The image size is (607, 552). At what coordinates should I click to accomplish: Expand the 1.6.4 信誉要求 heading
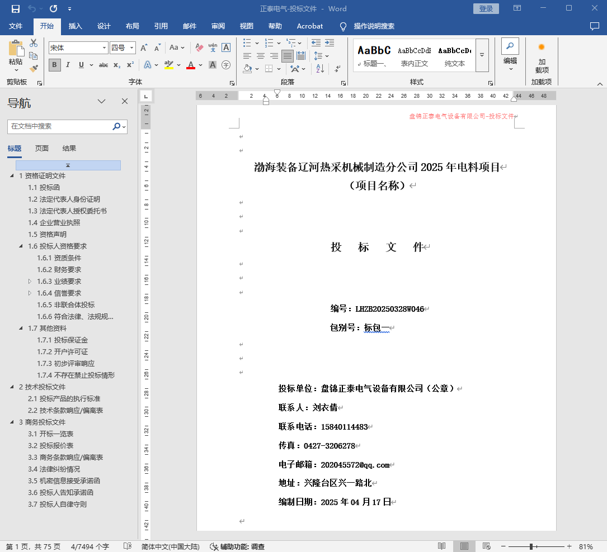[x=30, y=293]
